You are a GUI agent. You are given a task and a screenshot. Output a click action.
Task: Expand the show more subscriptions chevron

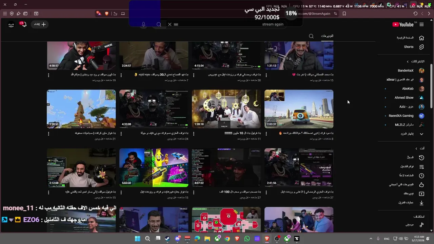coord(421,134)
